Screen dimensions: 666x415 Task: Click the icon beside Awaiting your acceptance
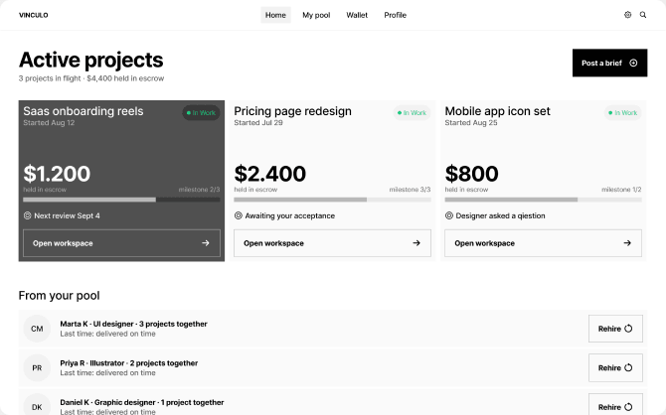tap(239, 215)
